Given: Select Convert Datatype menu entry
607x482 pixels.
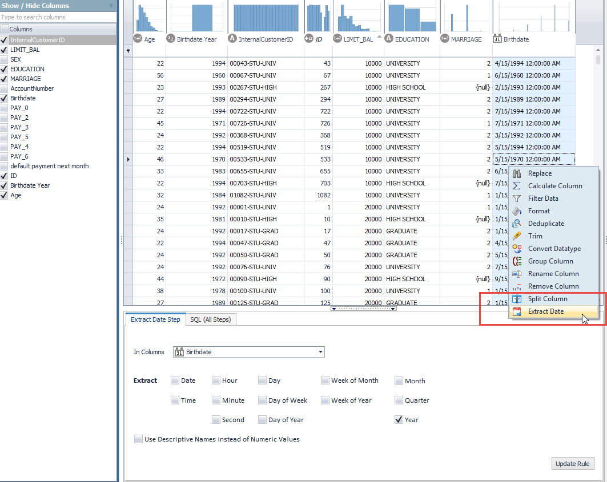Looking at the screenshot, I should pos(553,249).
